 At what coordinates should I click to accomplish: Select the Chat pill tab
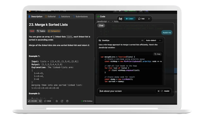point(101,25)
